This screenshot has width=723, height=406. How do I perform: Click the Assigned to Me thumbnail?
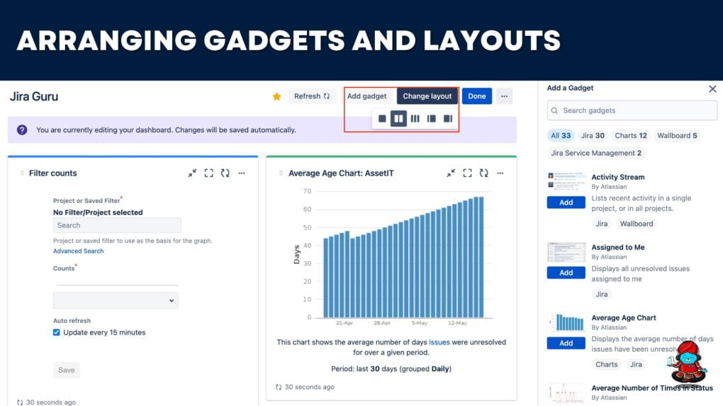pos(566,253)
